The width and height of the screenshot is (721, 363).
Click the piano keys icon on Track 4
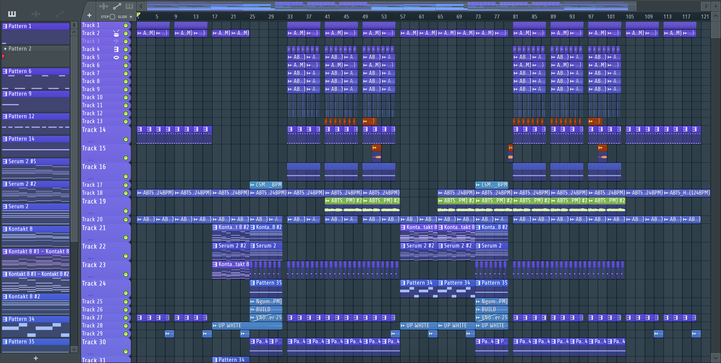pos(116,49)
